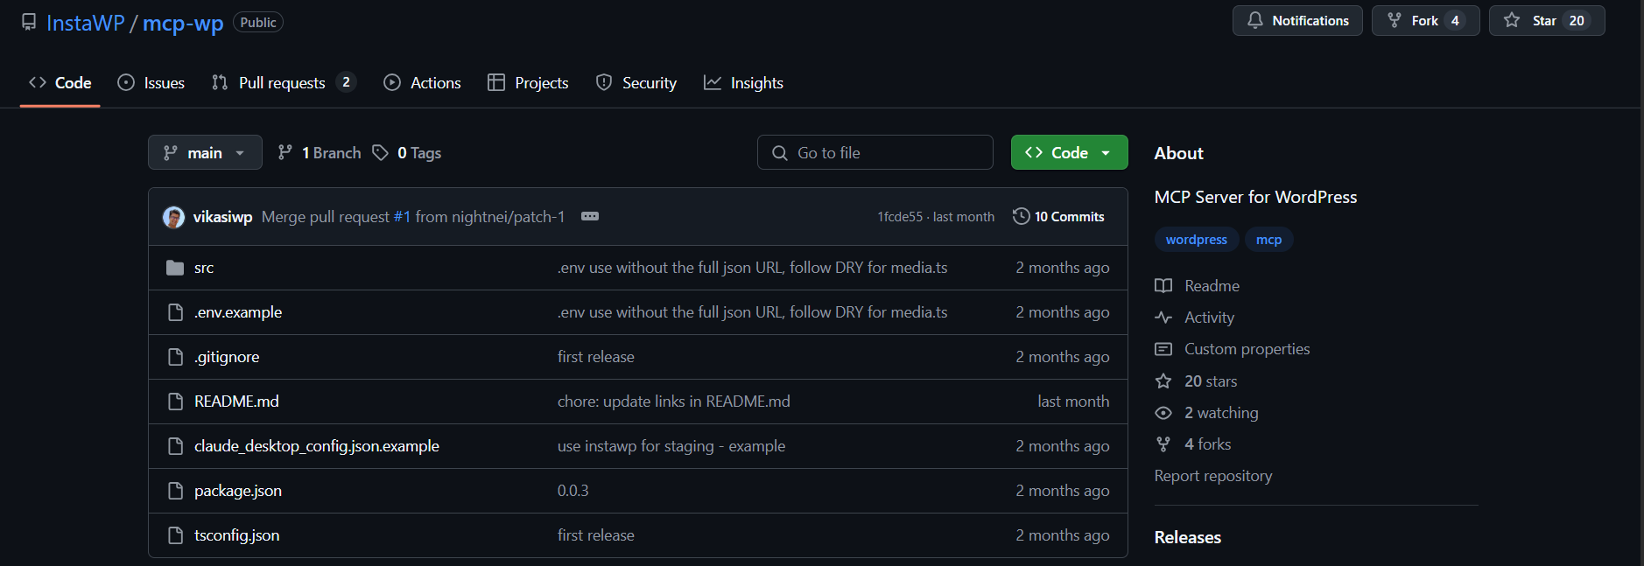Open src row commit message about .env

point(753,268)
